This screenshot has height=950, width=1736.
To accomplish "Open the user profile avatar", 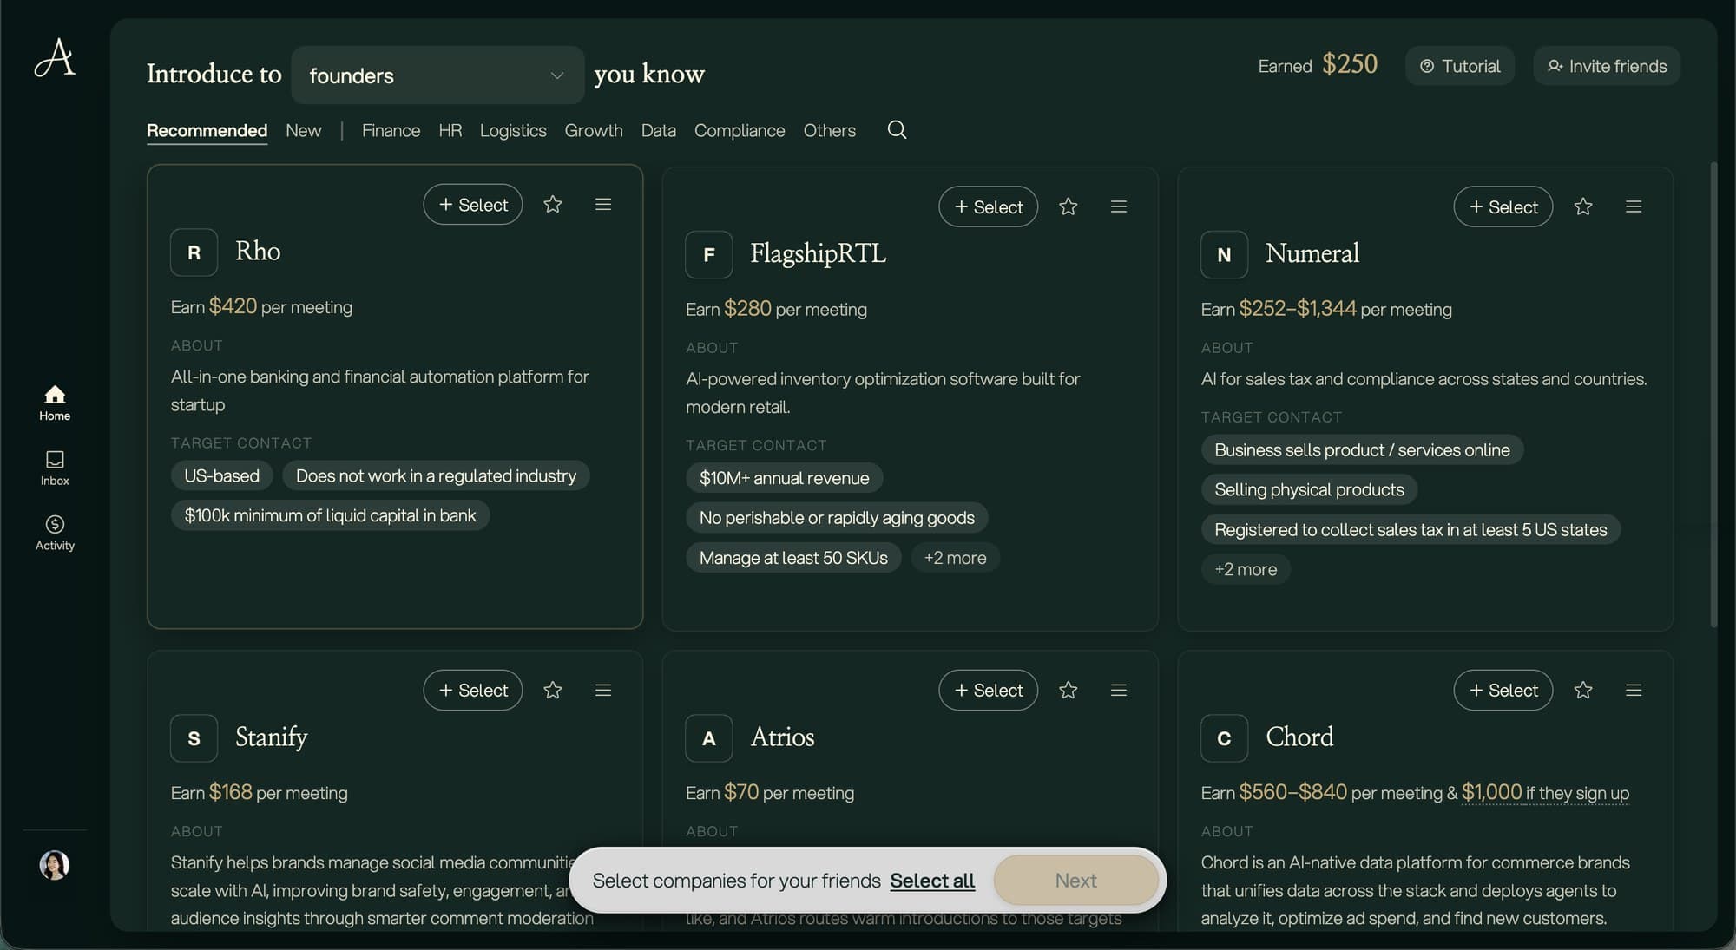I will [55, 865].
